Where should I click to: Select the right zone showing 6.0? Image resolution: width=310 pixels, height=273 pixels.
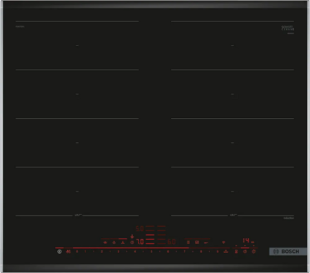click(x=172, y=242)
